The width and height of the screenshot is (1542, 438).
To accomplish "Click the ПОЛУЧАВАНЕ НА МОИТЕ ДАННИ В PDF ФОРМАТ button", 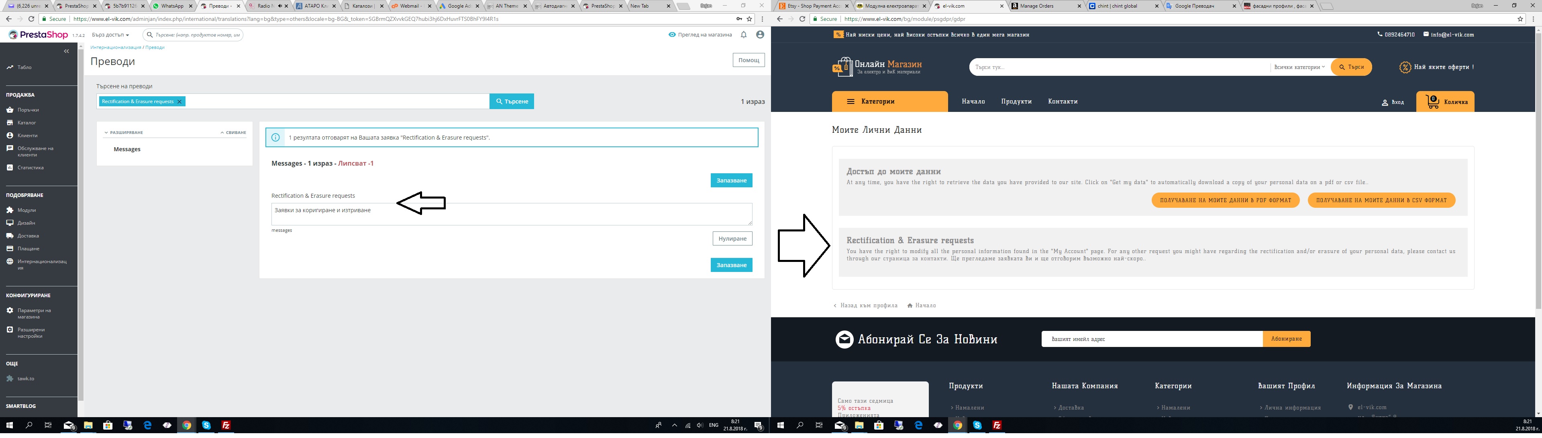I will coord(1225,200).
